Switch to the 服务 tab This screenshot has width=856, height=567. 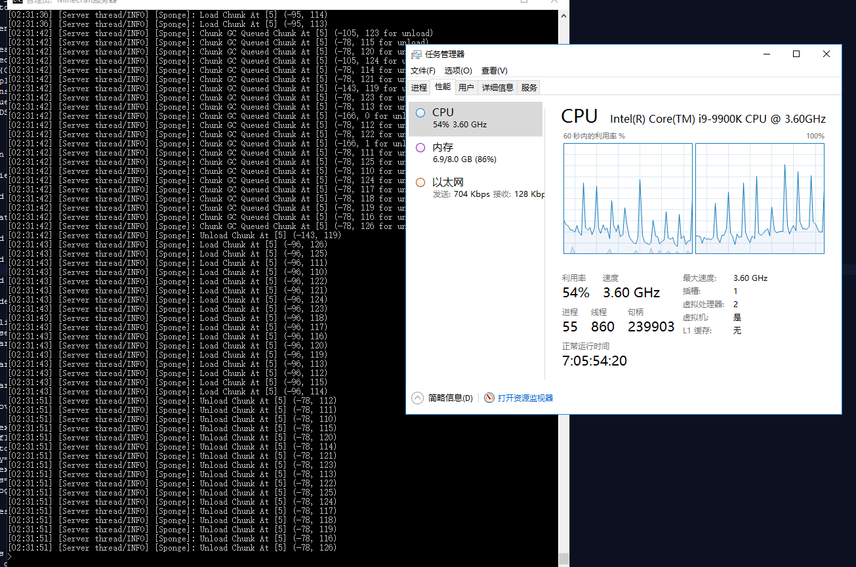point(529,87)
